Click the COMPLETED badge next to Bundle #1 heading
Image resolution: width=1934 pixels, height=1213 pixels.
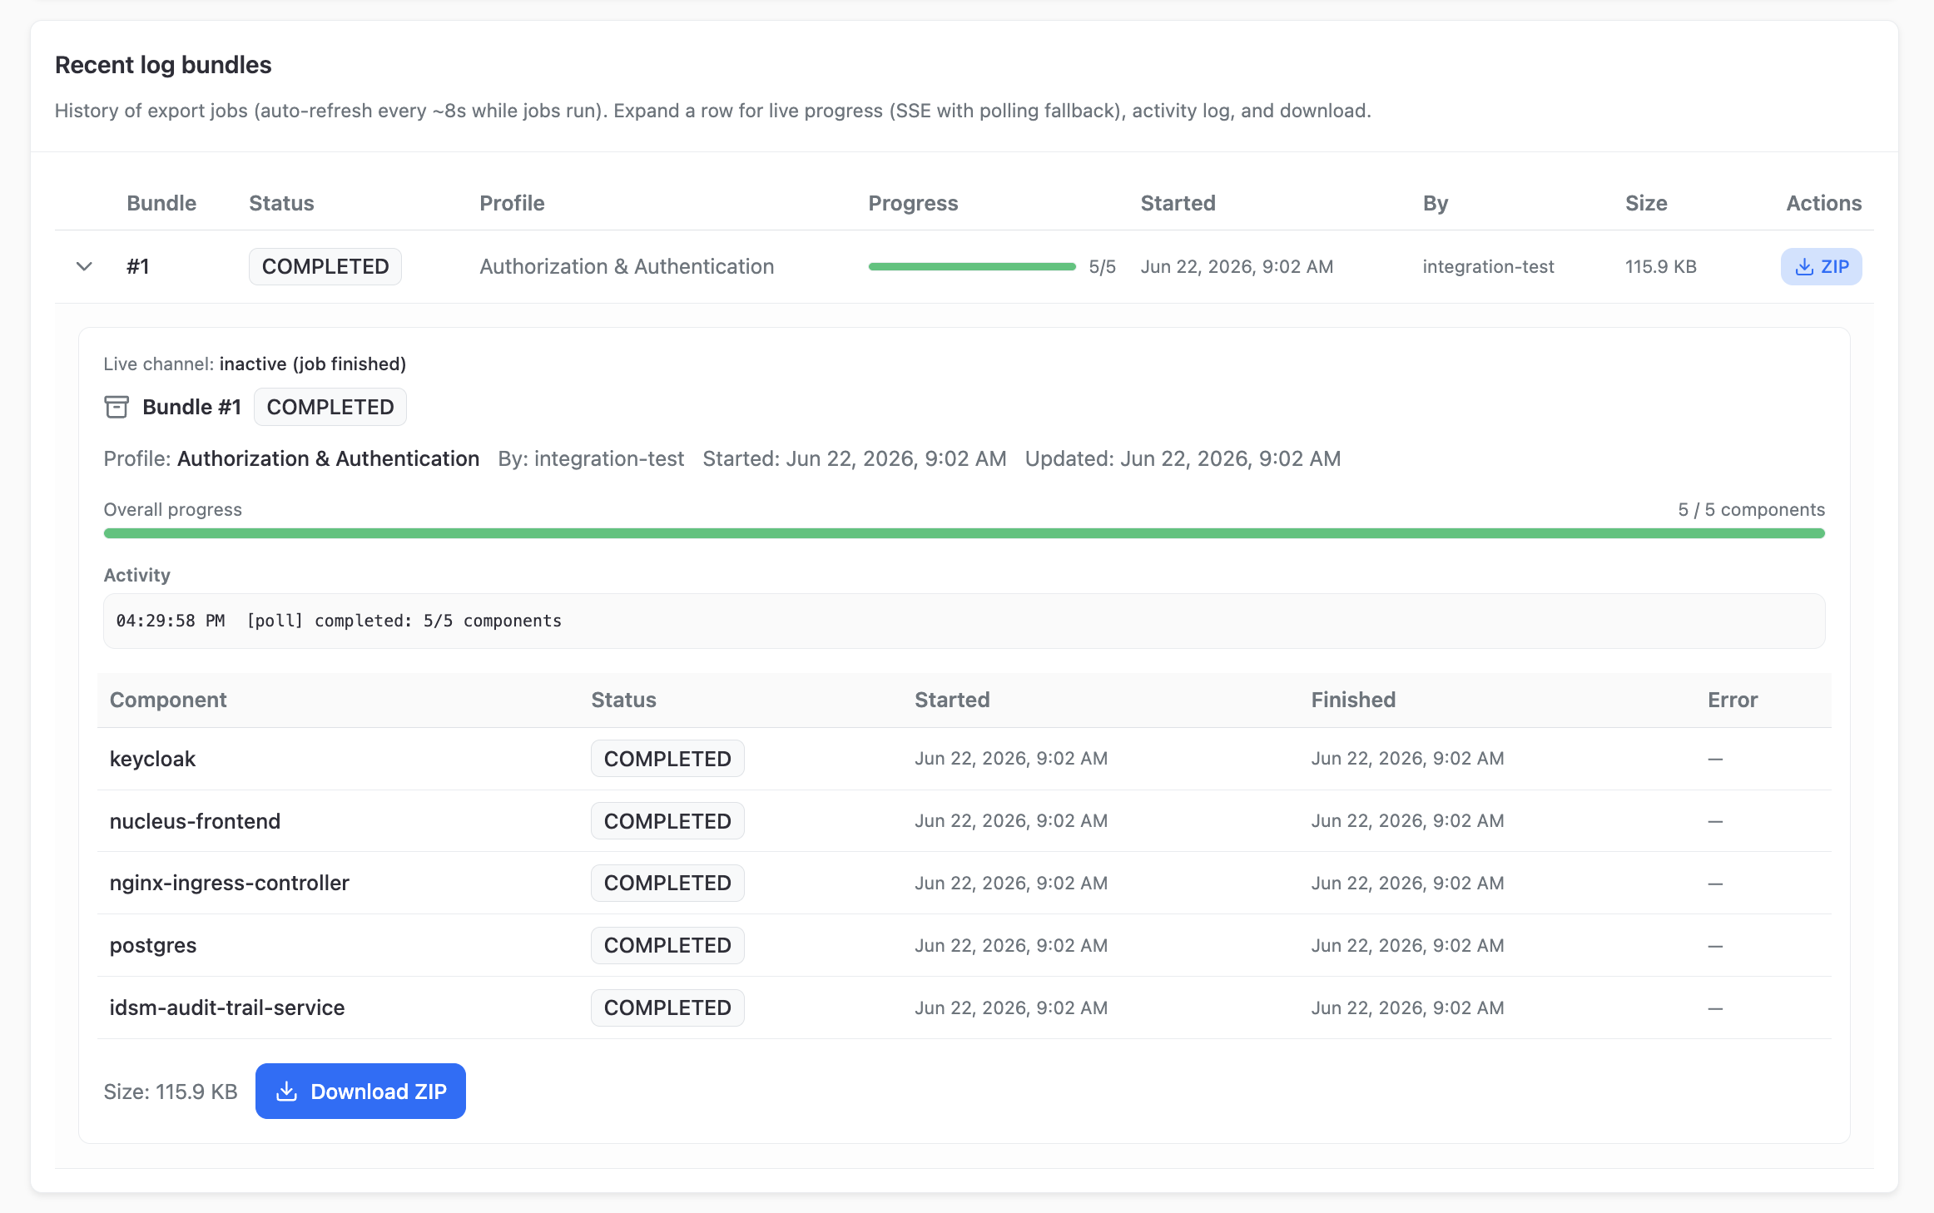[330, 407]
